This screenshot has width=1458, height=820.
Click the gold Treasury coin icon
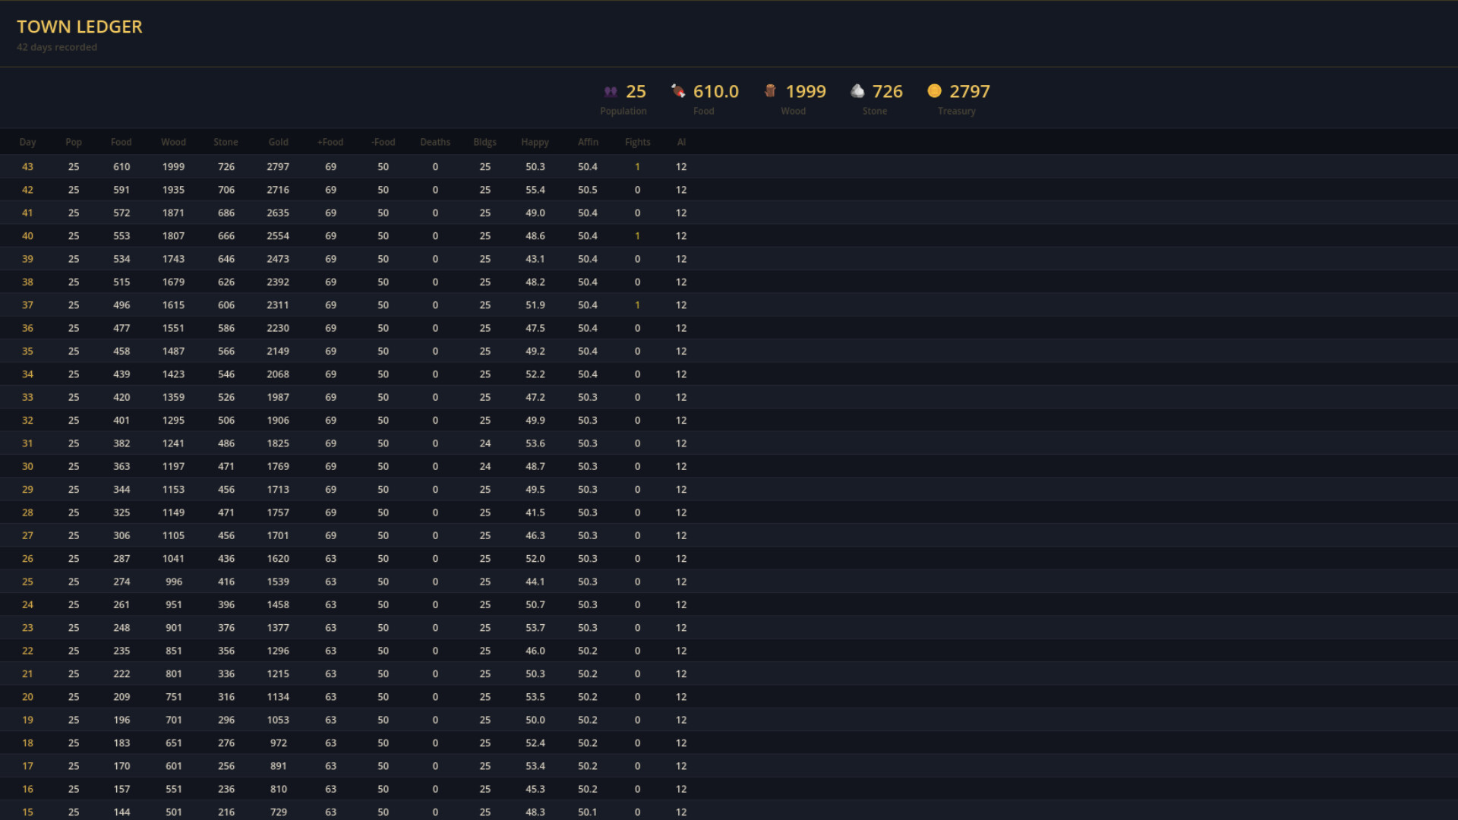coord(934,91)
